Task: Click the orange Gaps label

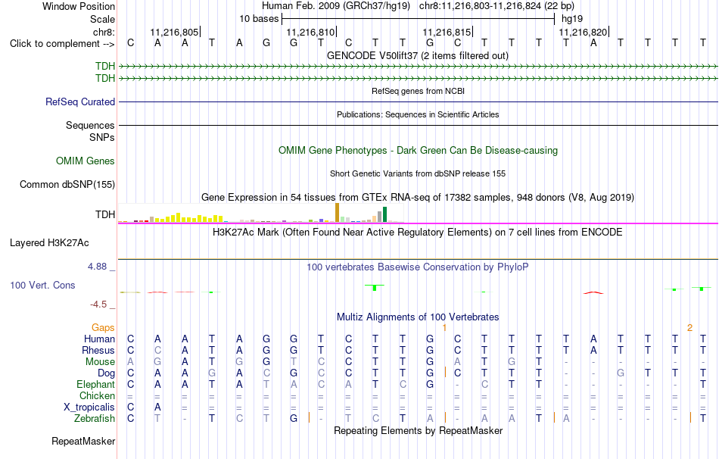Action: (103, 327)
